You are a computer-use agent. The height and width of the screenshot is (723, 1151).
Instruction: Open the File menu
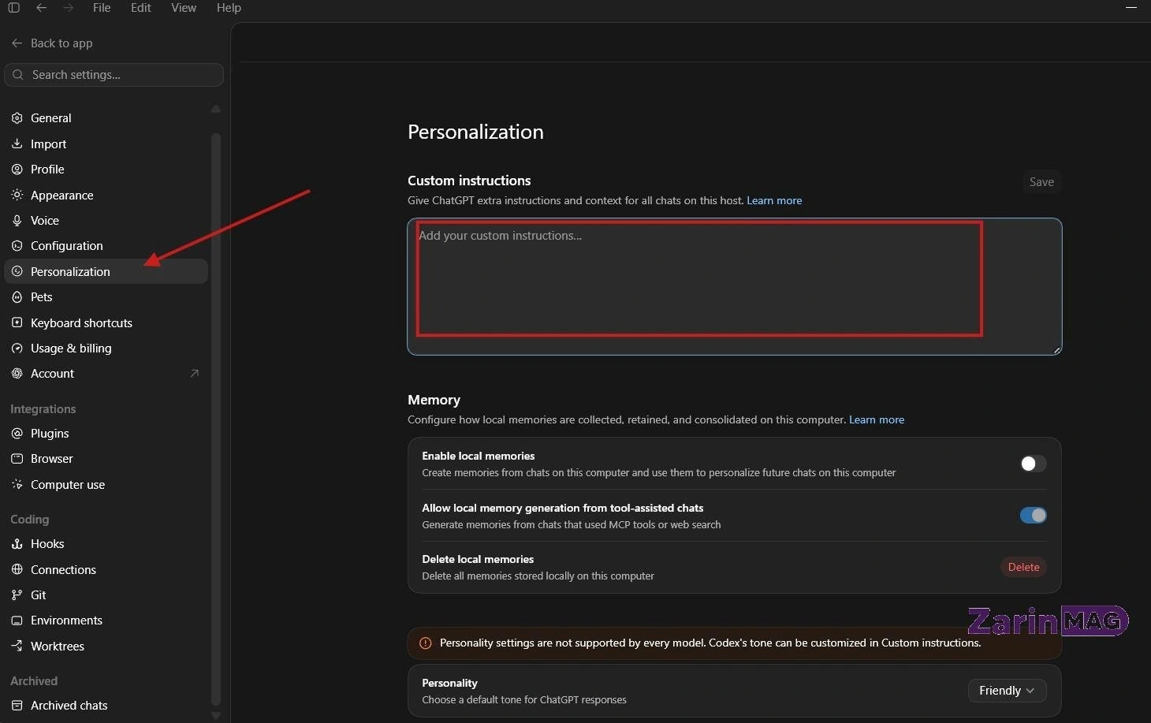click(x=102, y=8)
